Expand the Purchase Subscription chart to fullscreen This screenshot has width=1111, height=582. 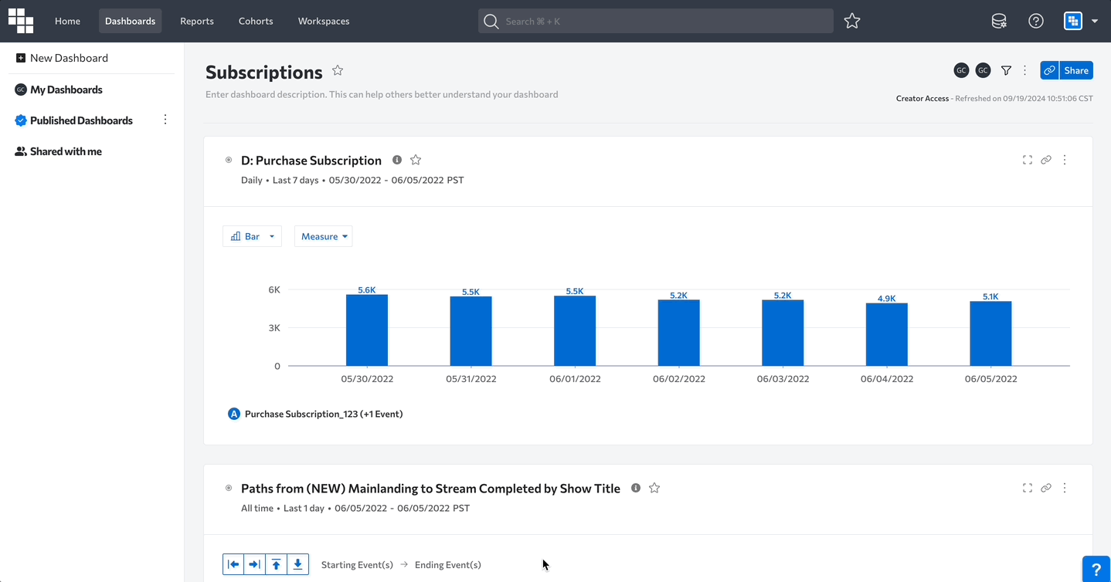1027,161
